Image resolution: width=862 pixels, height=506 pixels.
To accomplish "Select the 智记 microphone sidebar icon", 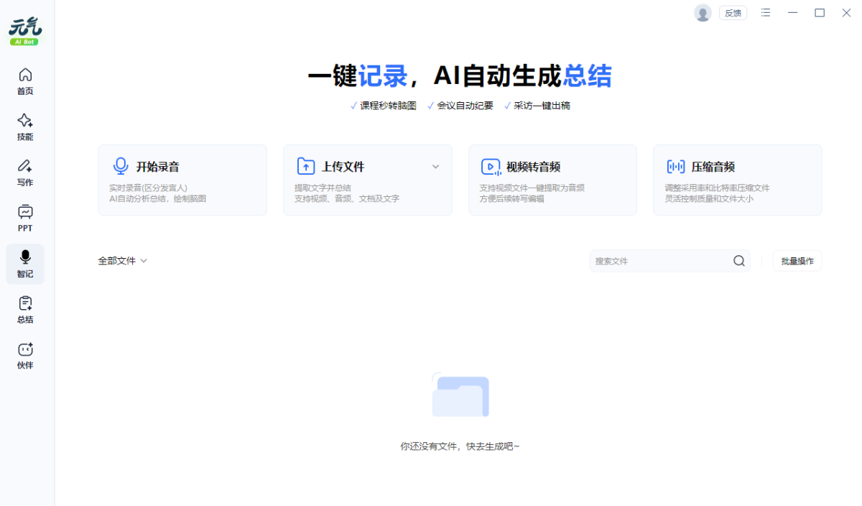I will click(x=25, y=264).
